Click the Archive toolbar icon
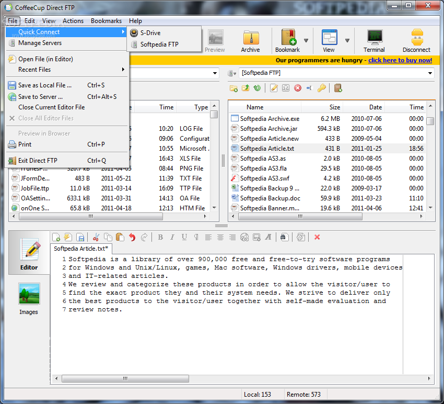This screenshot has width=444, height=404. tap(250, 41)
